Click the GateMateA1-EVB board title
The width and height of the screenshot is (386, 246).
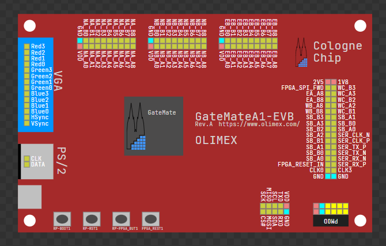(244, 116)
